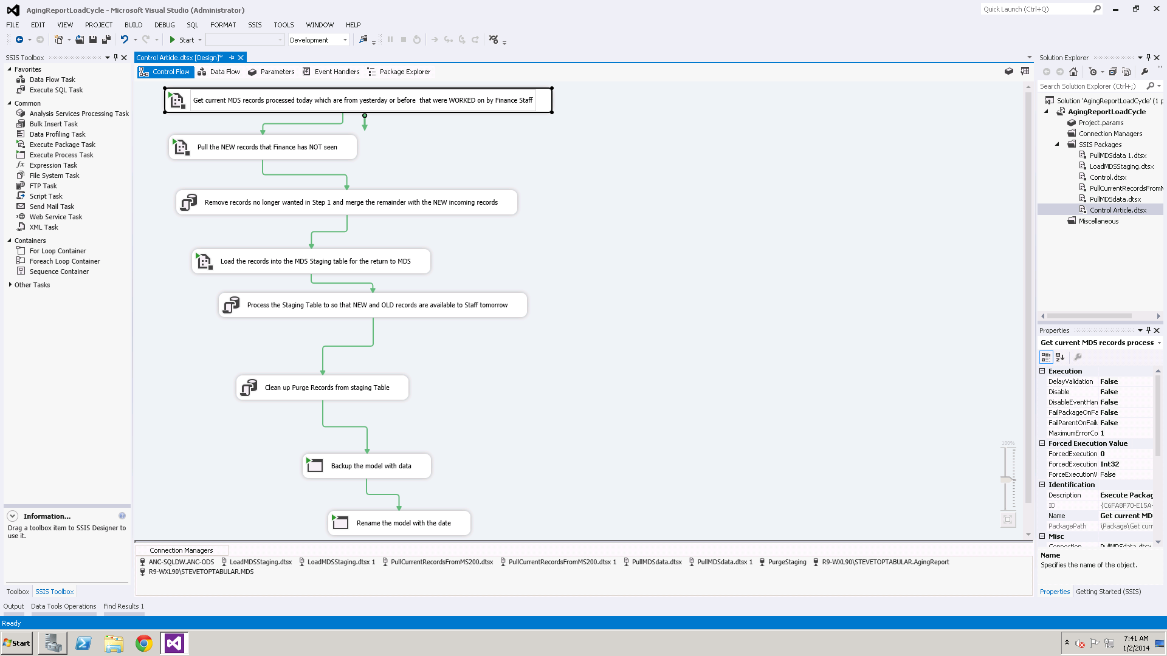Click the Save All toolbar icon

coord(106,39)
